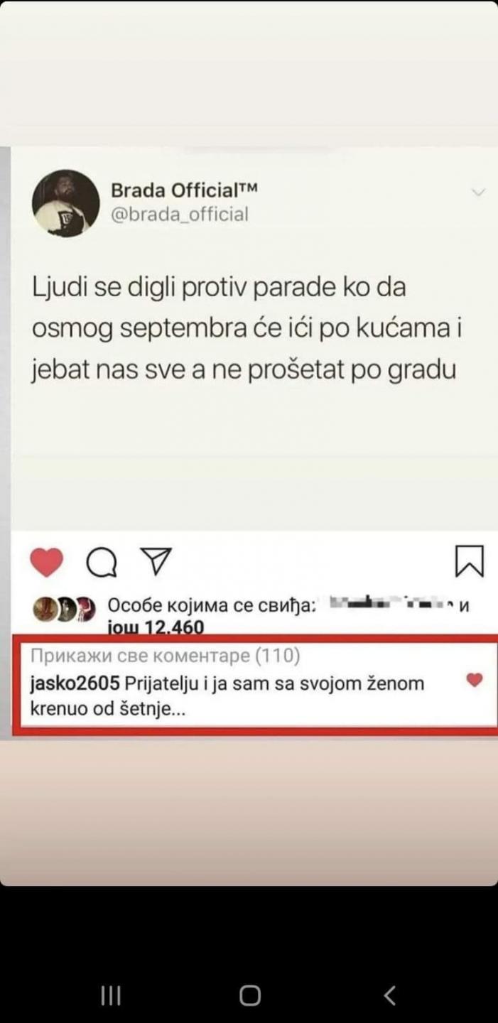Image resolution: width=498 pixels, height=1023 pixels.
Task: Open the tweet text about parade
Action: tap(247, 330)
